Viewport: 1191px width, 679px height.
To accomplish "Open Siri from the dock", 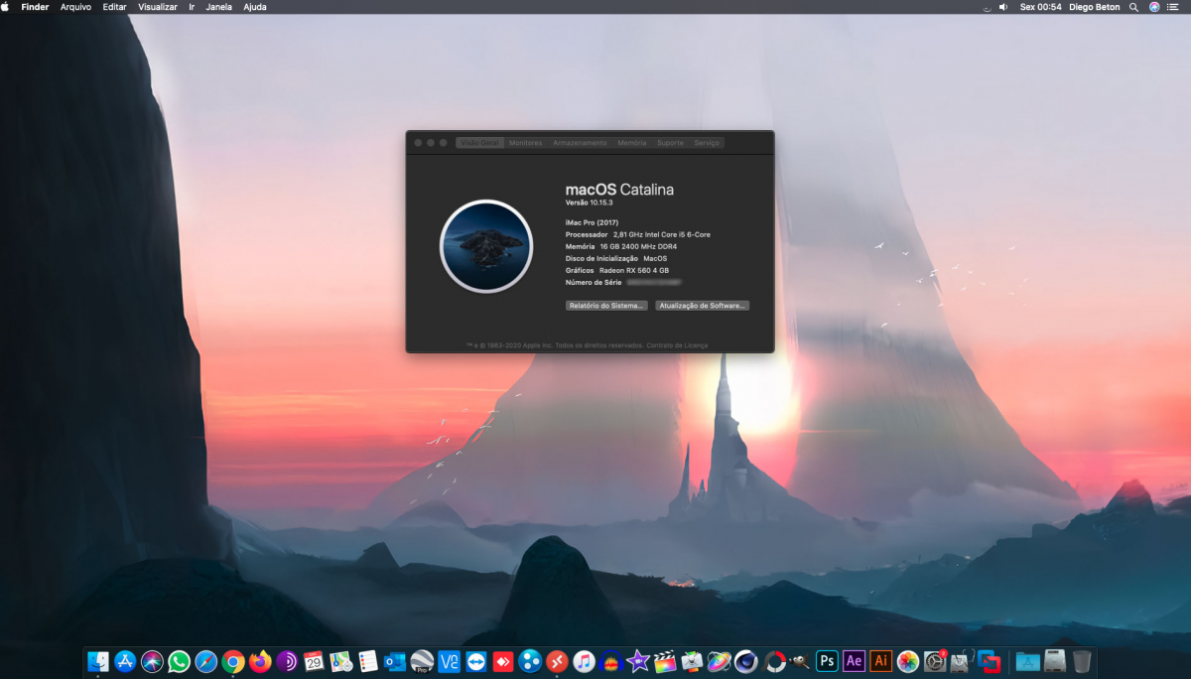I will pos(152,661).
